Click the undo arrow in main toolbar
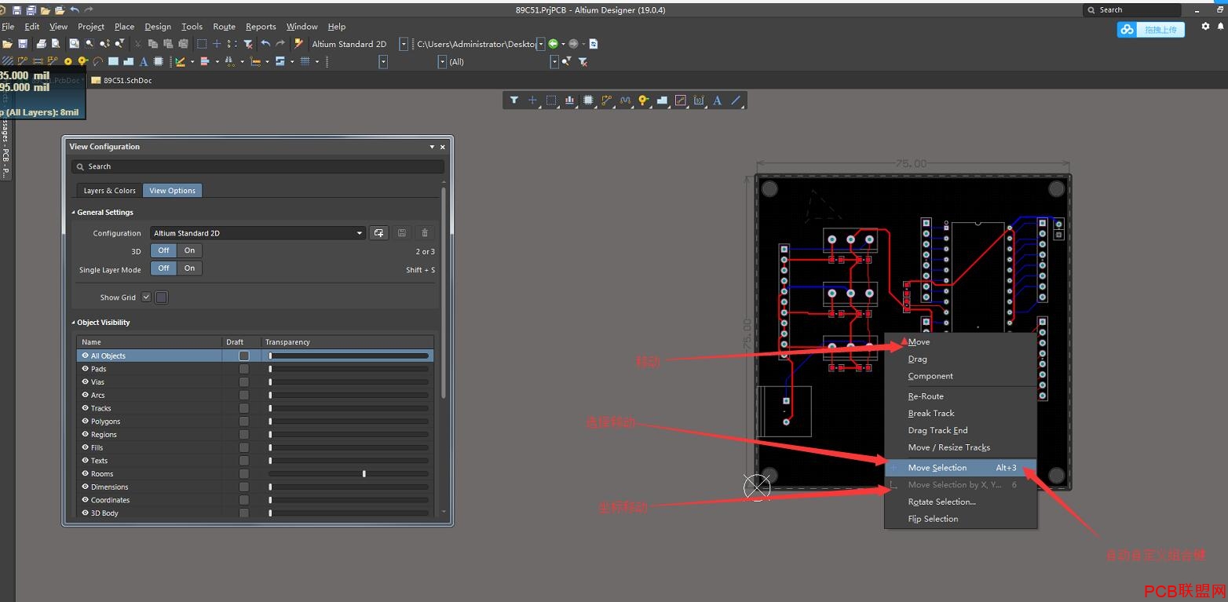 tap(266, 44)
